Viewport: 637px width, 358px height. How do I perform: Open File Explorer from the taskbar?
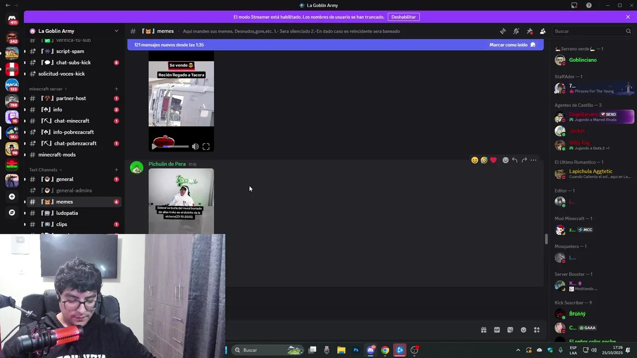(x=341, y=350)
